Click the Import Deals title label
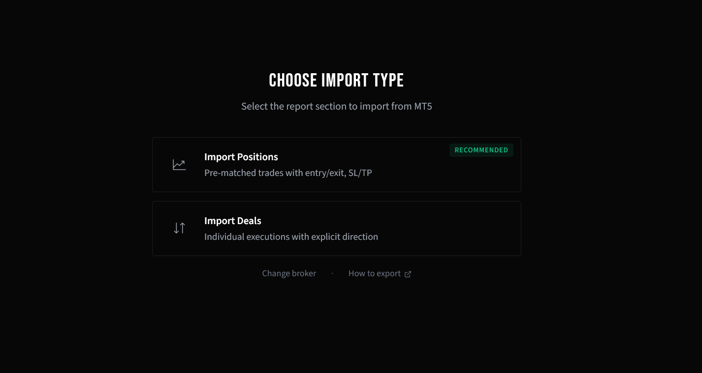702x373 pixels. [233, 221]
